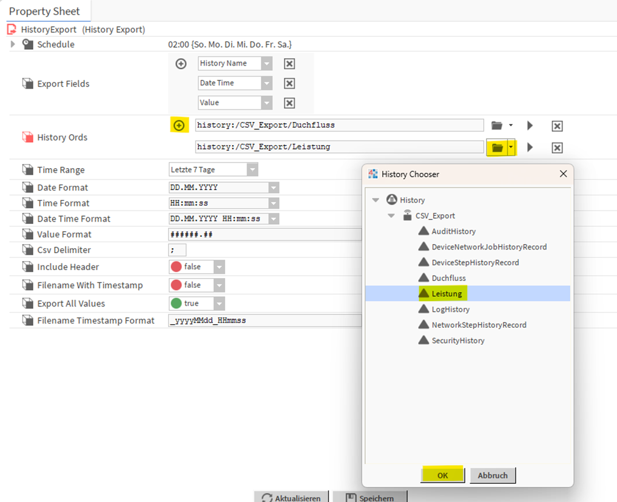This screenshot has width=617, height=502.
Task: Delete the Leistung history ord
Action: pyautogui.click(x=557, y=148)
